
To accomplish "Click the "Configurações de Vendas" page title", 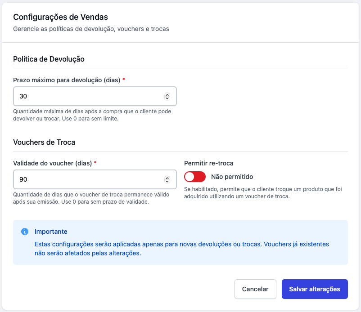I will pyautogui.click(x=60, y=17).
